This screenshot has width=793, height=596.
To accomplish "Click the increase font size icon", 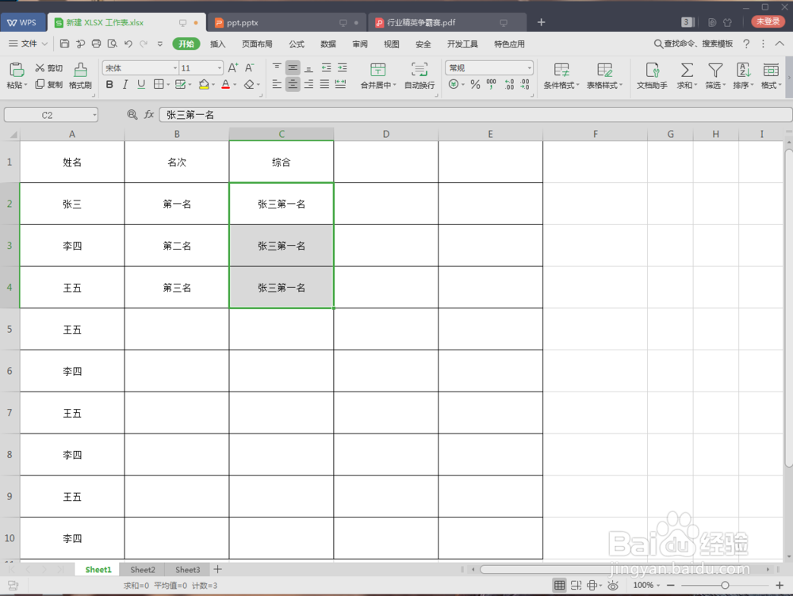I will point(232,68).
